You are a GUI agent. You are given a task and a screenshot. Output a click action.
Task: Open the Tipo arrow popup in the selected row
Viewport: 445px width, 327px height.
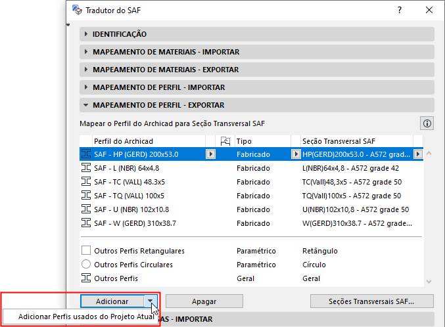point(296,154)
